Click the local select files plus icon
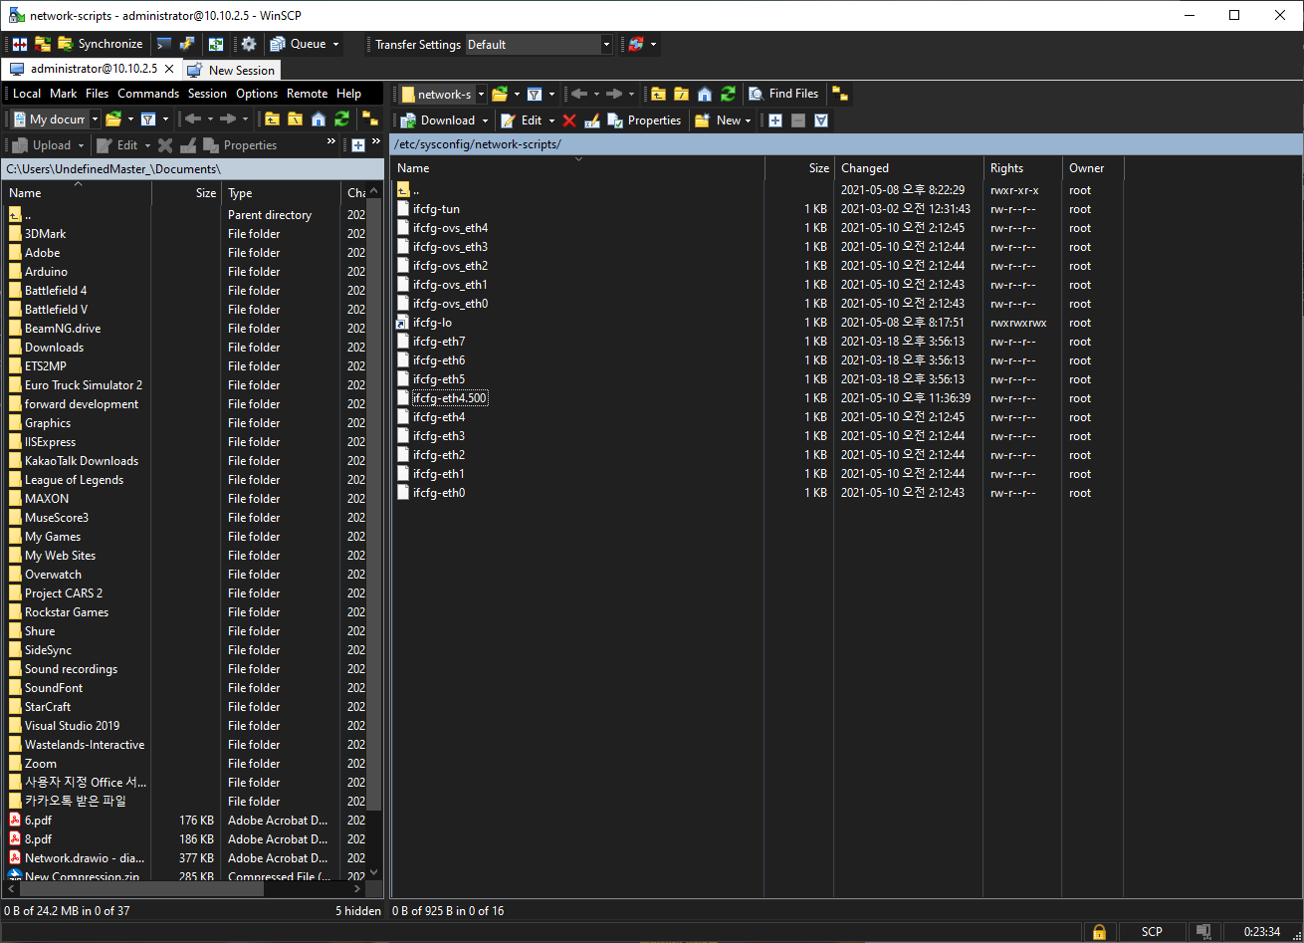The image size is (1304, 943). 358,145
